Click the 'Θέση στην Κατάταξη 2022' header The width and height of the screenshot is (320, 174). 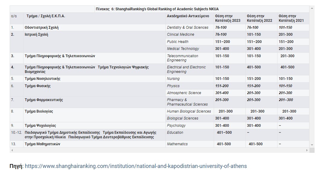259,18
